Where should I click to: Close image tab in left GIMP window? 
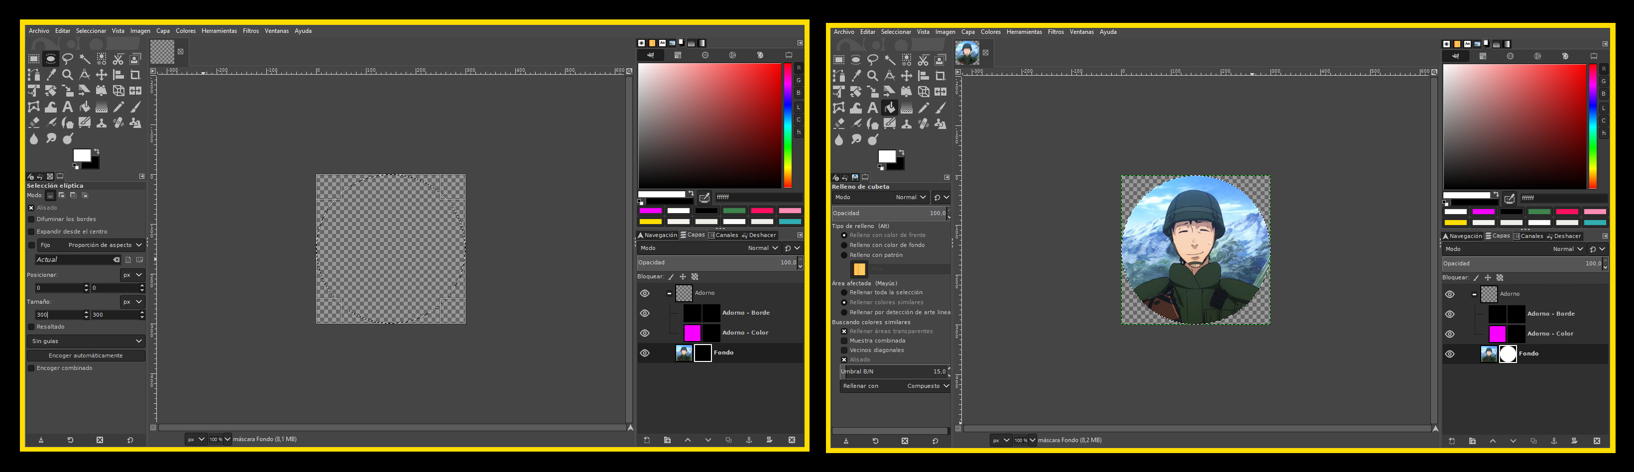[x=180, y=51]
